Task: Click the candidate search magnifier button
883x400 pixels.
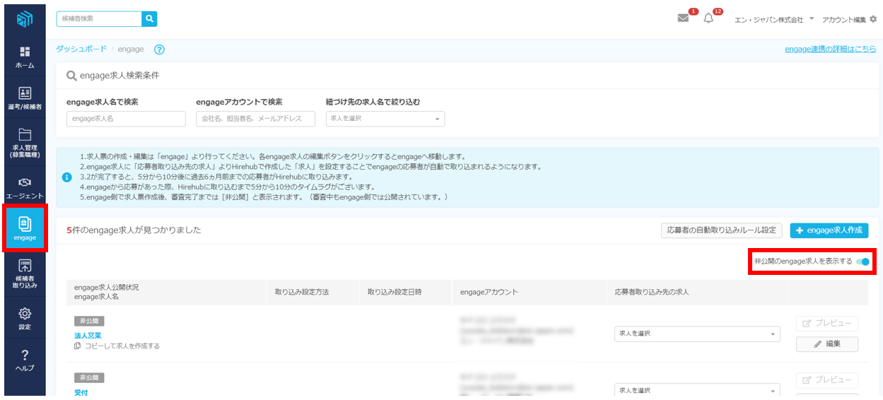Action: tap(149, 18)
